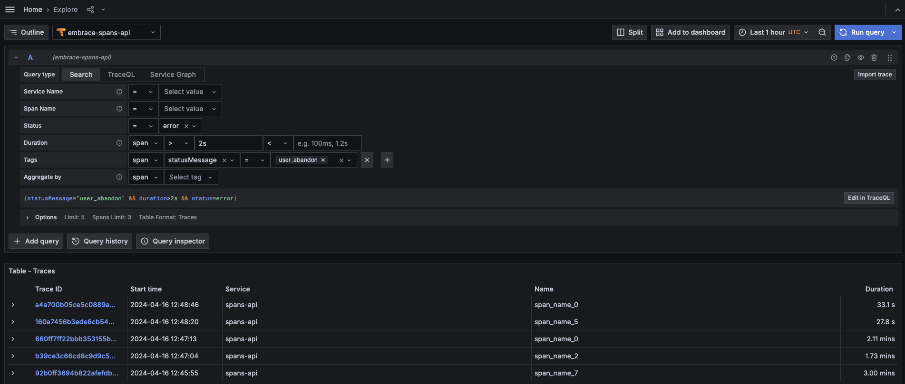Grab the drag handle for query A
This screenshot has height=384, width=905.
(890, 57)
